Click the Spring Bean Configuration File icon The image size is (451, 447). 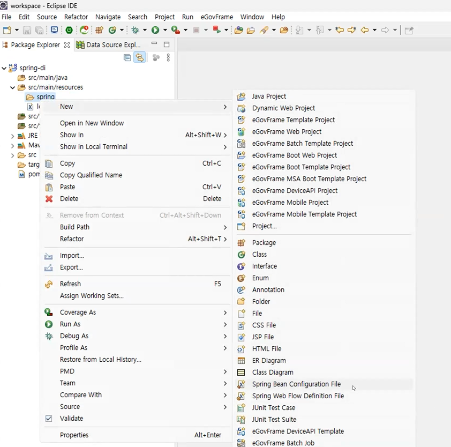[x=242, y=384]
